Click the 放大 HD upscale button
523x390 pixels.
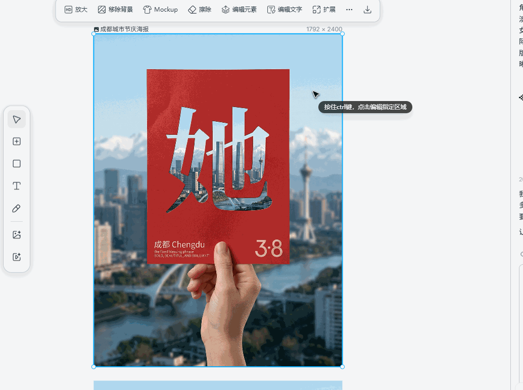(x=76, y=10)
